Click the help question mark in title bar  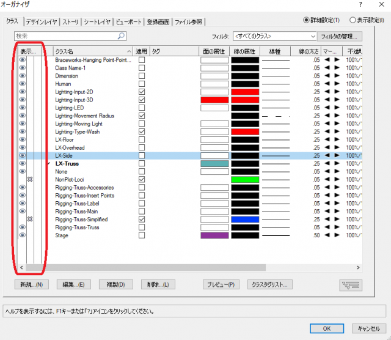coord(360,5)
